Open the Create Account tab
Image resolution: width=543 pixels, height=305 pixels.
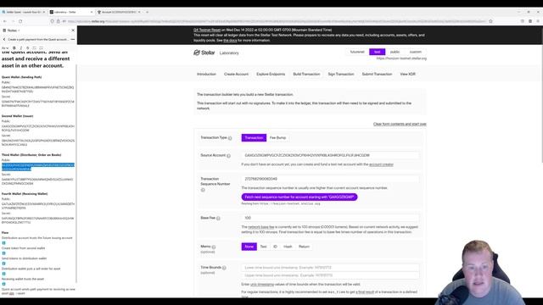236,74
